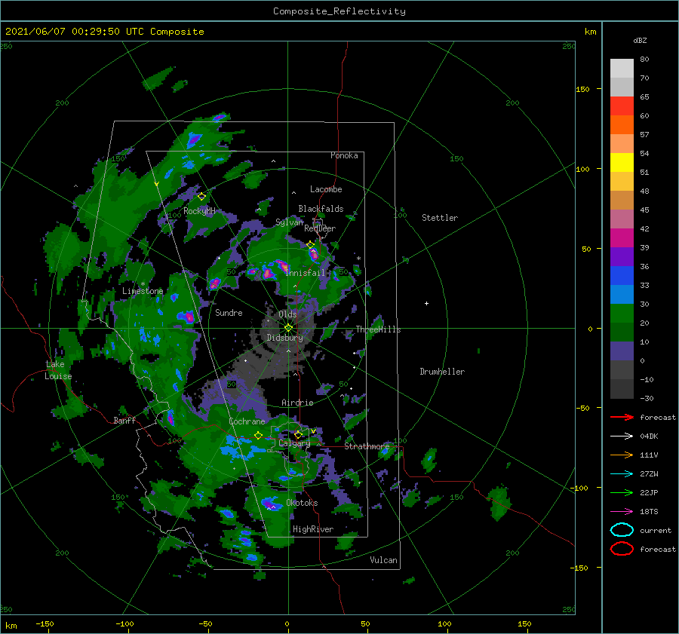Click the HighRiver city label
The width and height of the screenshot is (679, 634).
313,529
